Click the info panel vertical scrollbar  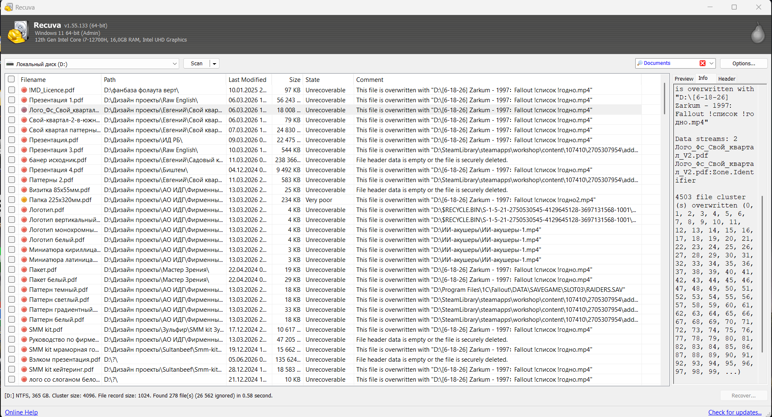pyautogui.click(x=762, y=274)
